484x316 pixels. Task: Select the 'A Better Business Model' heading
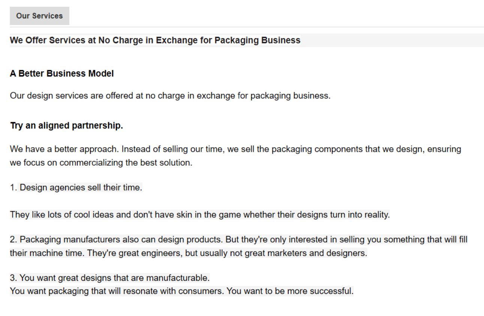pyautogui.click(x=62, y=73)
